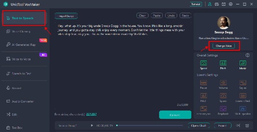Open specific Pitch setting under Pause
Screen dimensions: 257x132
point(204,98)
